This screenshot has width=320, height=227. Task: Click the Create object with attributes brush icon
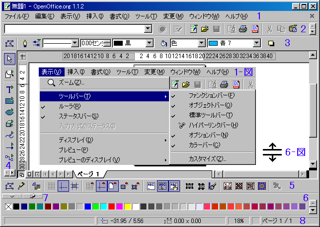coord(212,186)
